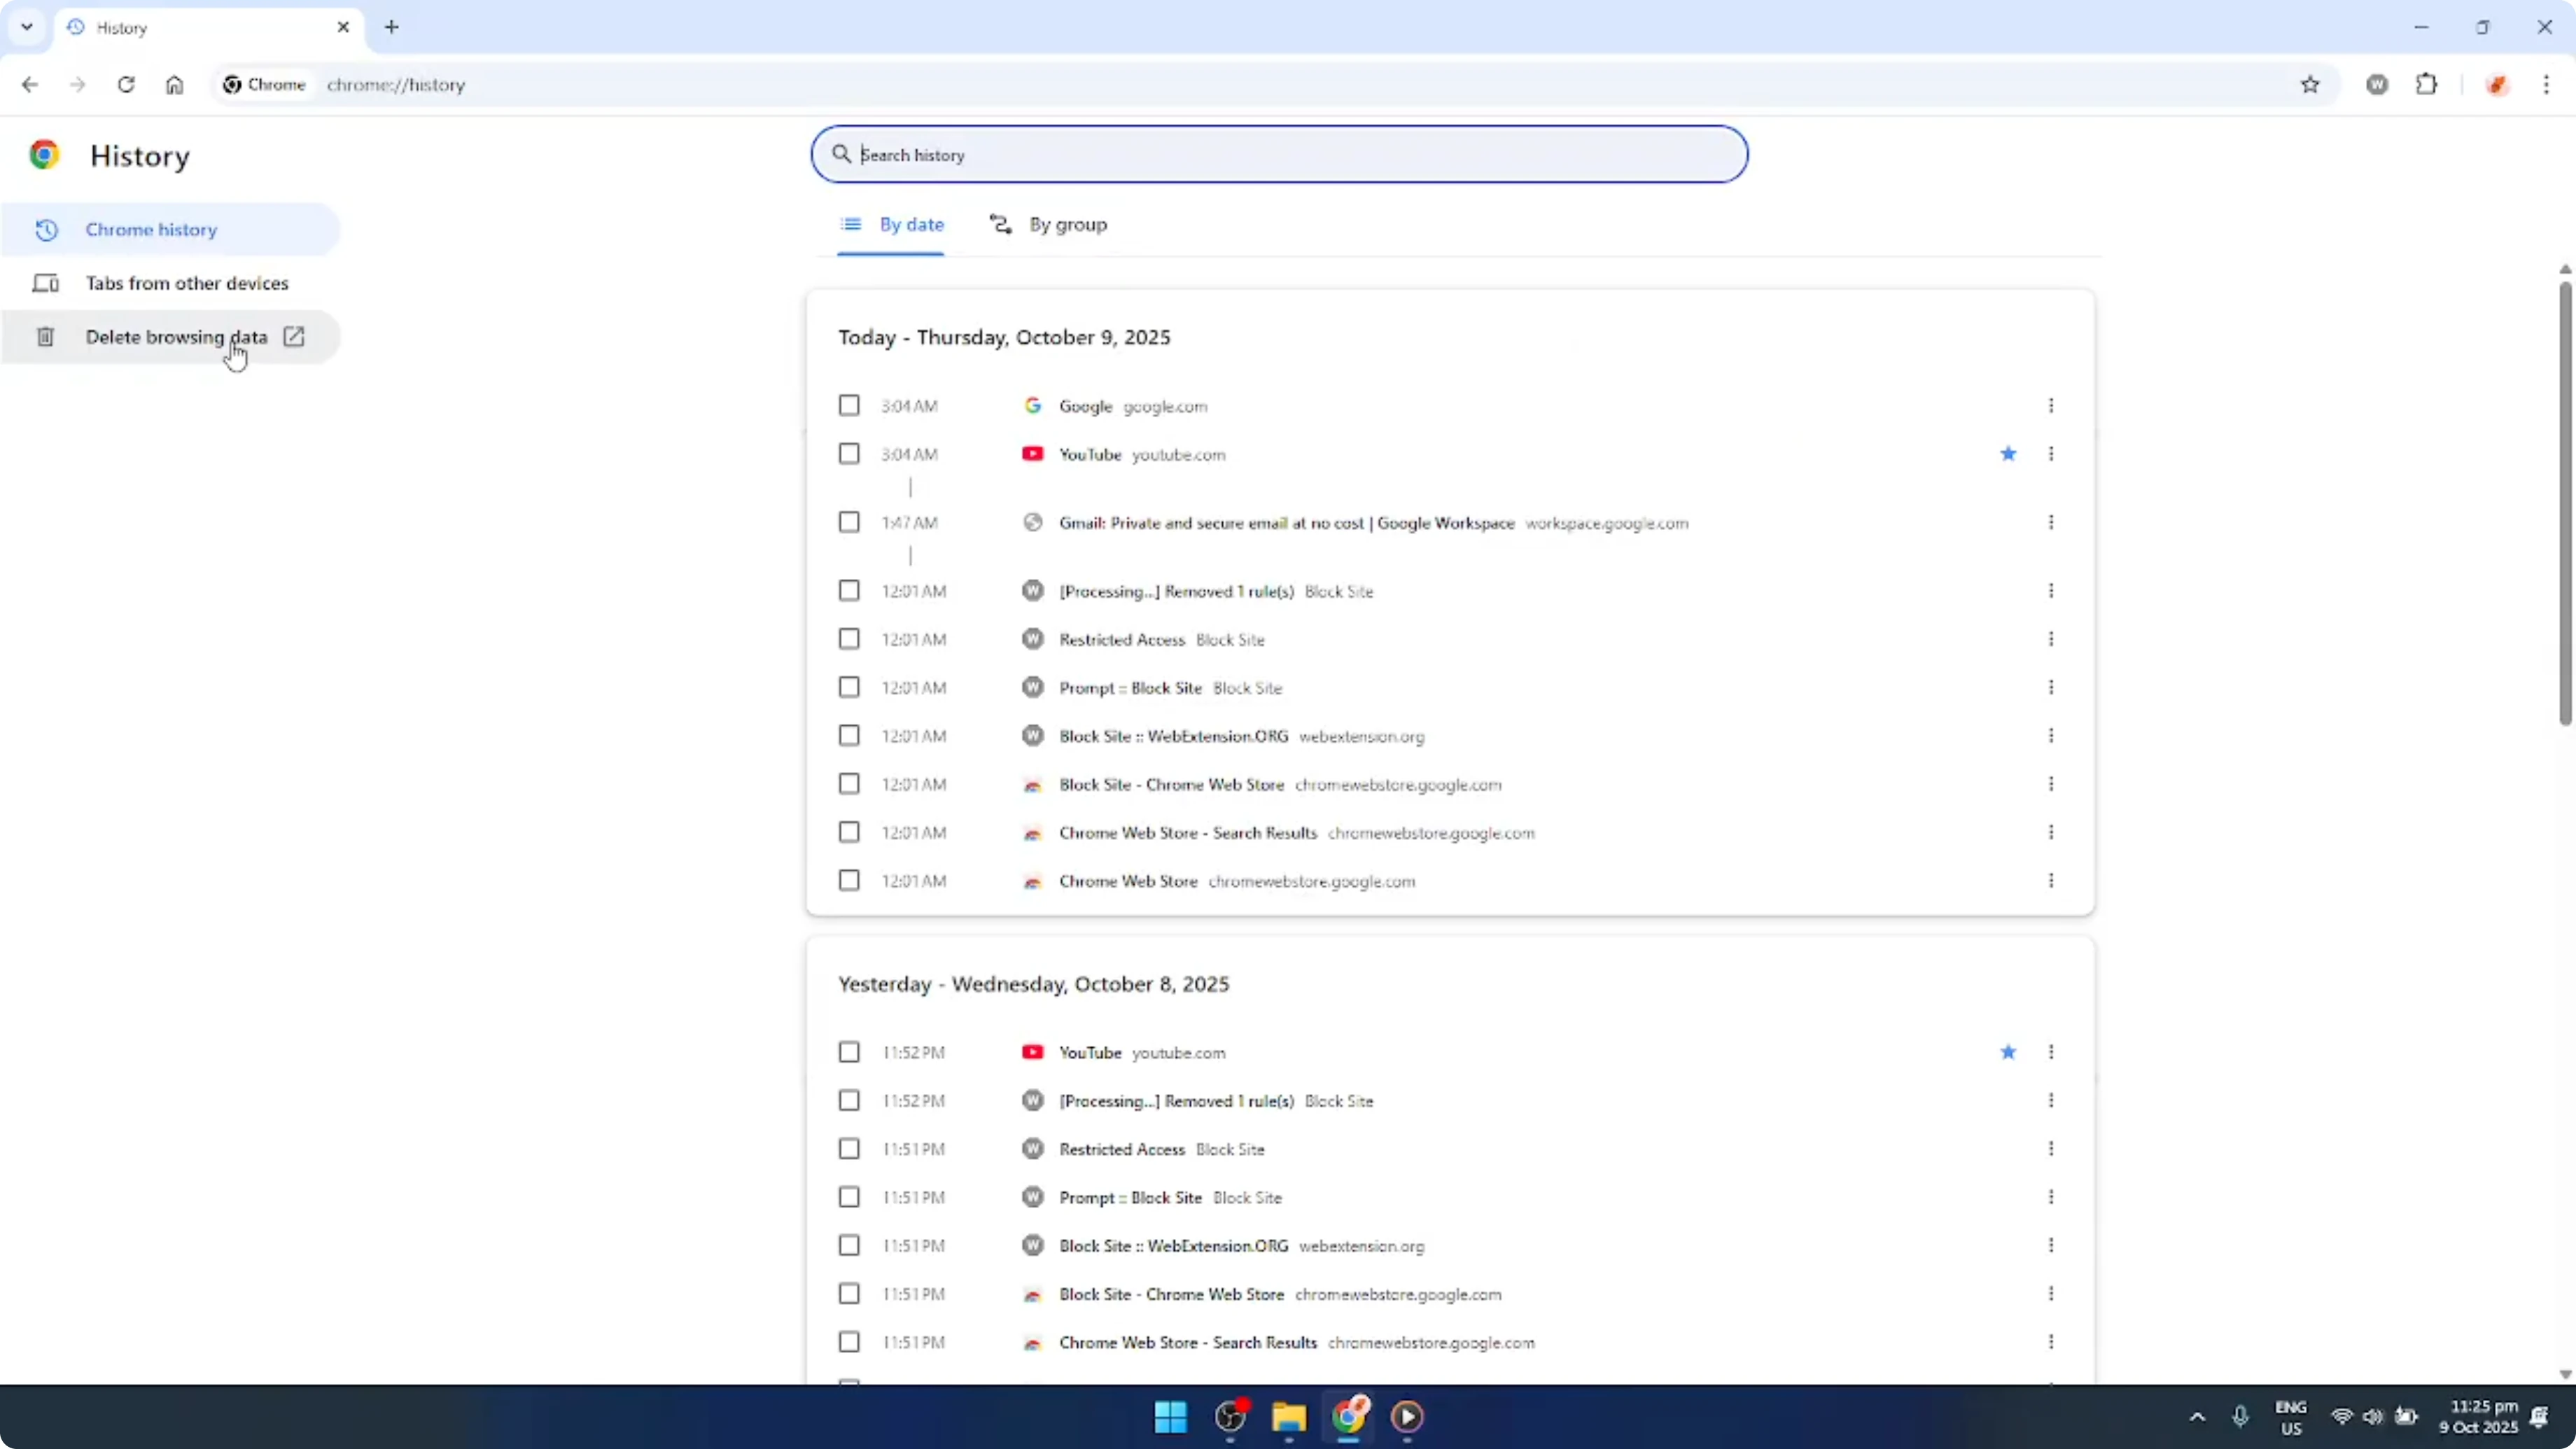Check the 3:04 AM Google entry
Image resolution: width=2576 pixels, height=1449 pixels.
[849, 405]
